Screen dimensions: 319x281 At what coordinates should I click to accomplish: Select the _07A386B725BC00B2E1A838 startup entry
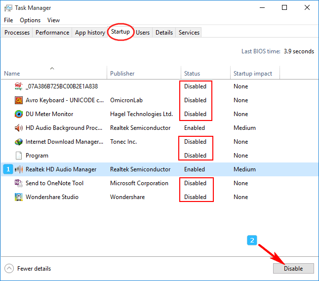coord(61,86)
